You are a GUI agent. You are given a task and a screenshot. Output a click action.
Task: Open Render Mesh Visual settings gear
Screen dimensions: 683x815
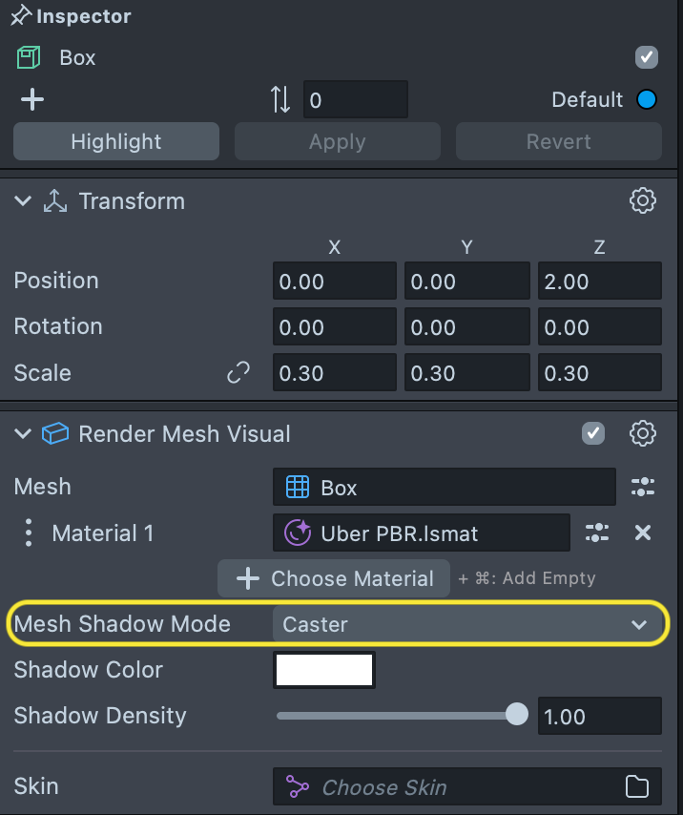tap(643, 433)
